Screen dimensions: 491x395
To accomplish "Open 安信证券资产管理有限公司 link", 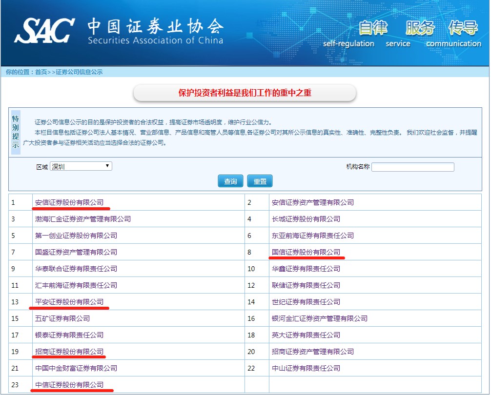I will click(x=312, y=202).
